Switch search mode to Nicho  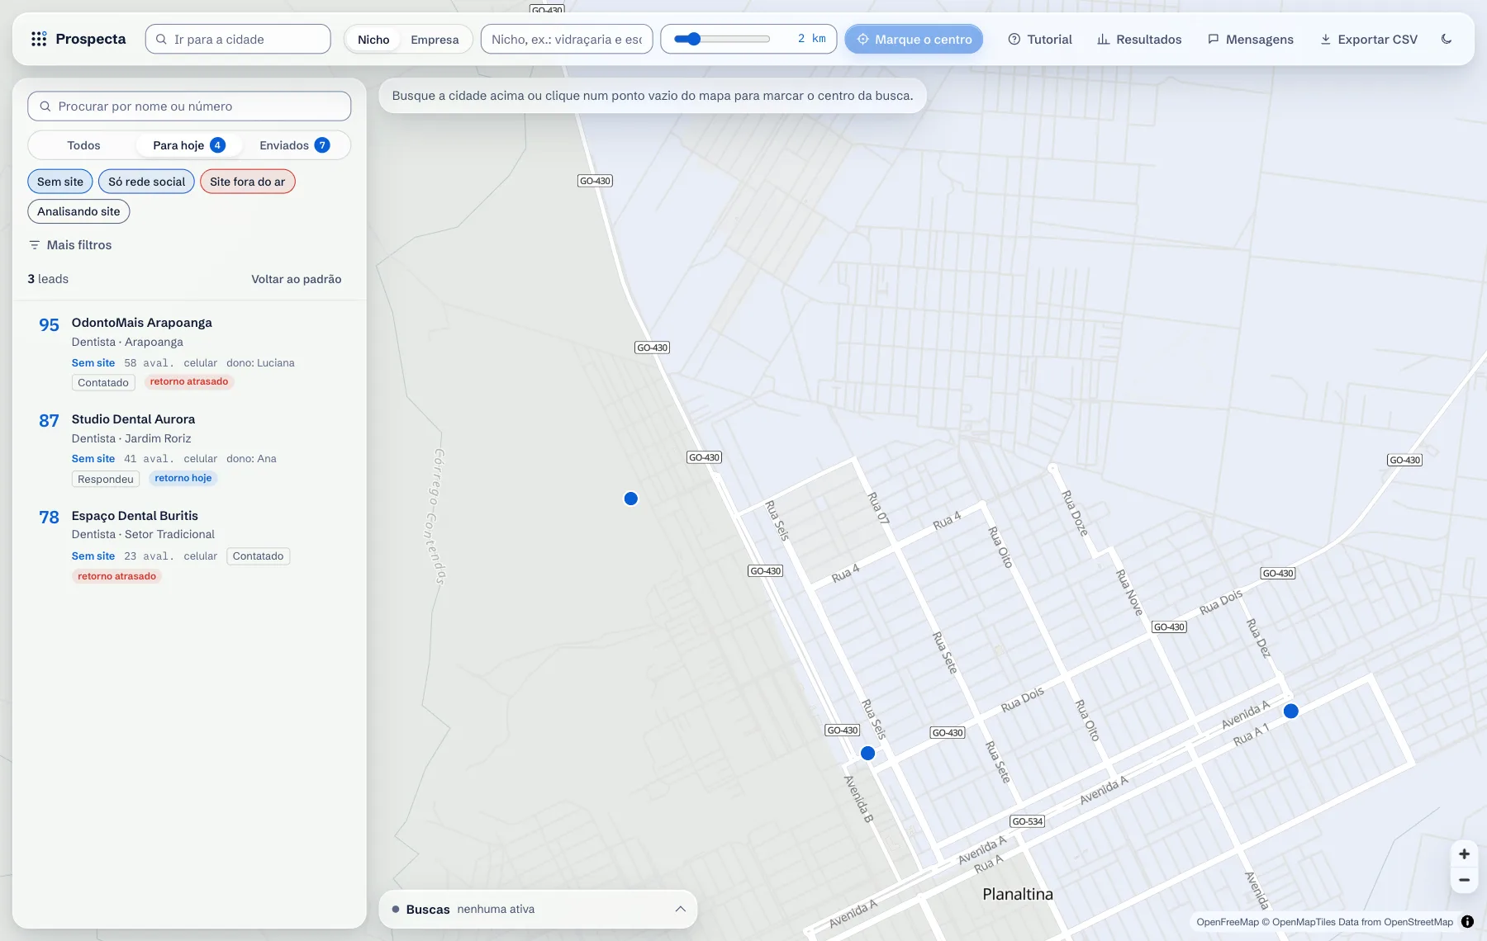(373, 39)
